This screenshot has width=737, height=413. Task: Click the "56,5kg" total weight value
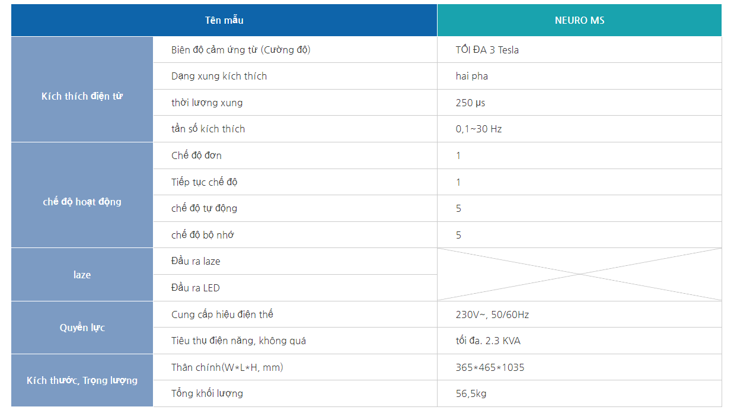471,393
